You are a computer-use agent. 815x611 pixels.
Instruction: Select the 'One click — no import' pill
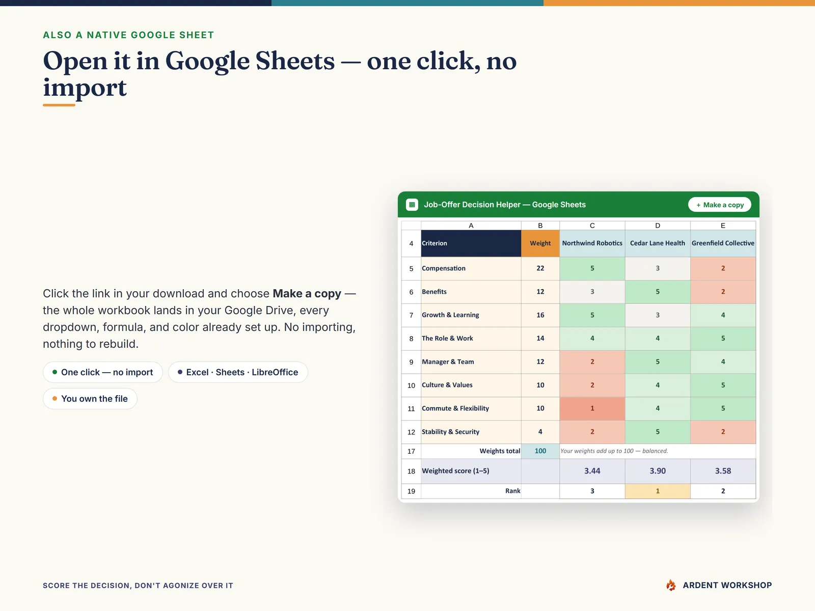103,372
